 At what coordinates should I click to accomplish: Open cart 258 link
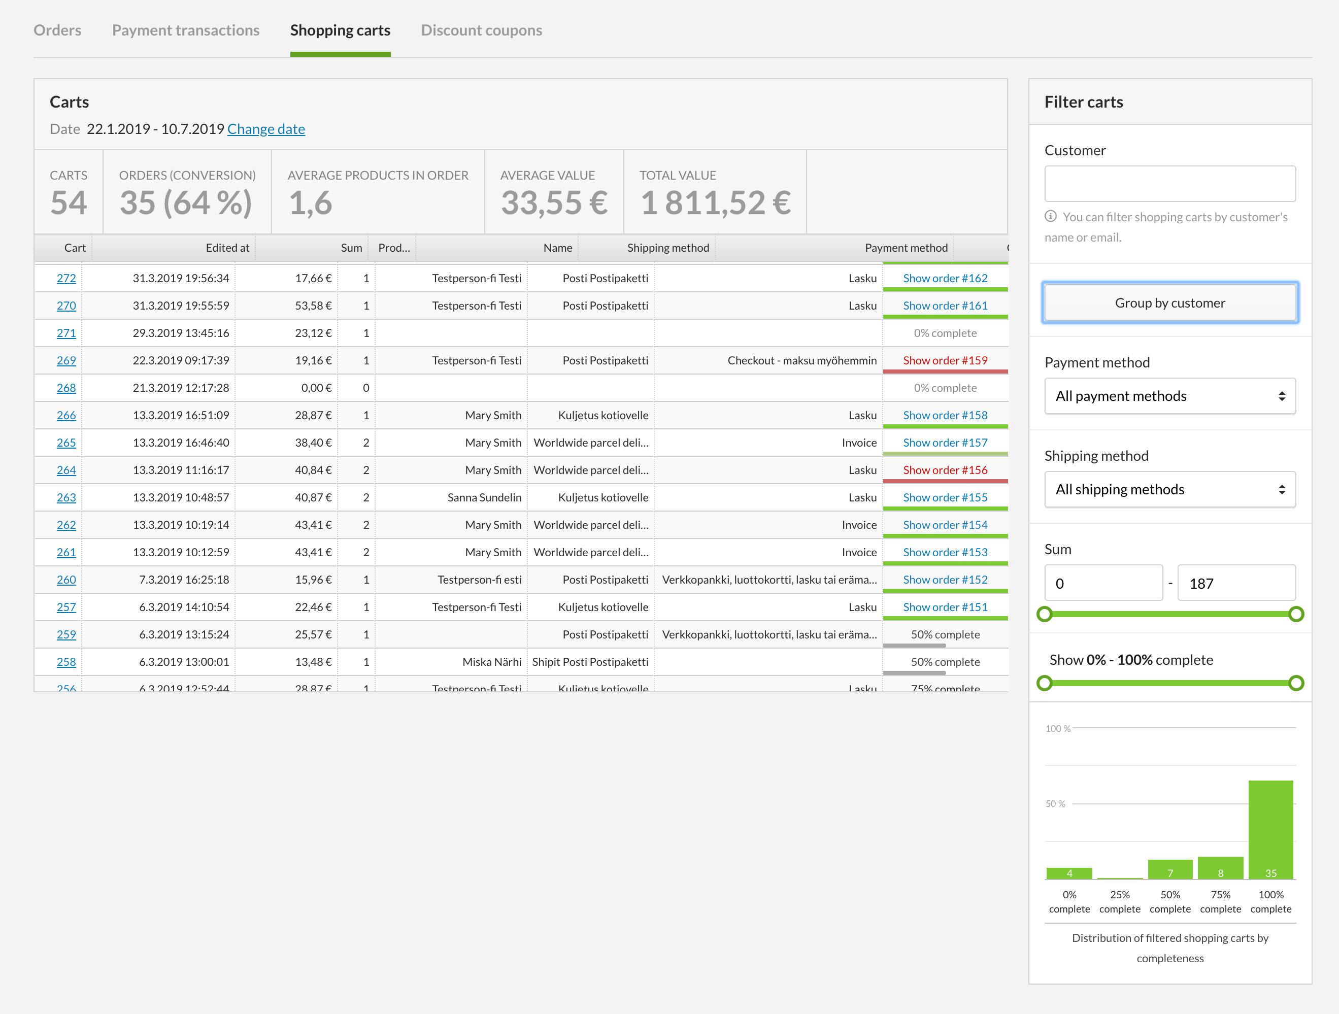[66, 662]
